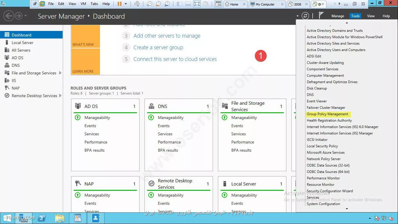
Task: Click the Tools menu scroll-up arrow
Action: pos(347,23)
